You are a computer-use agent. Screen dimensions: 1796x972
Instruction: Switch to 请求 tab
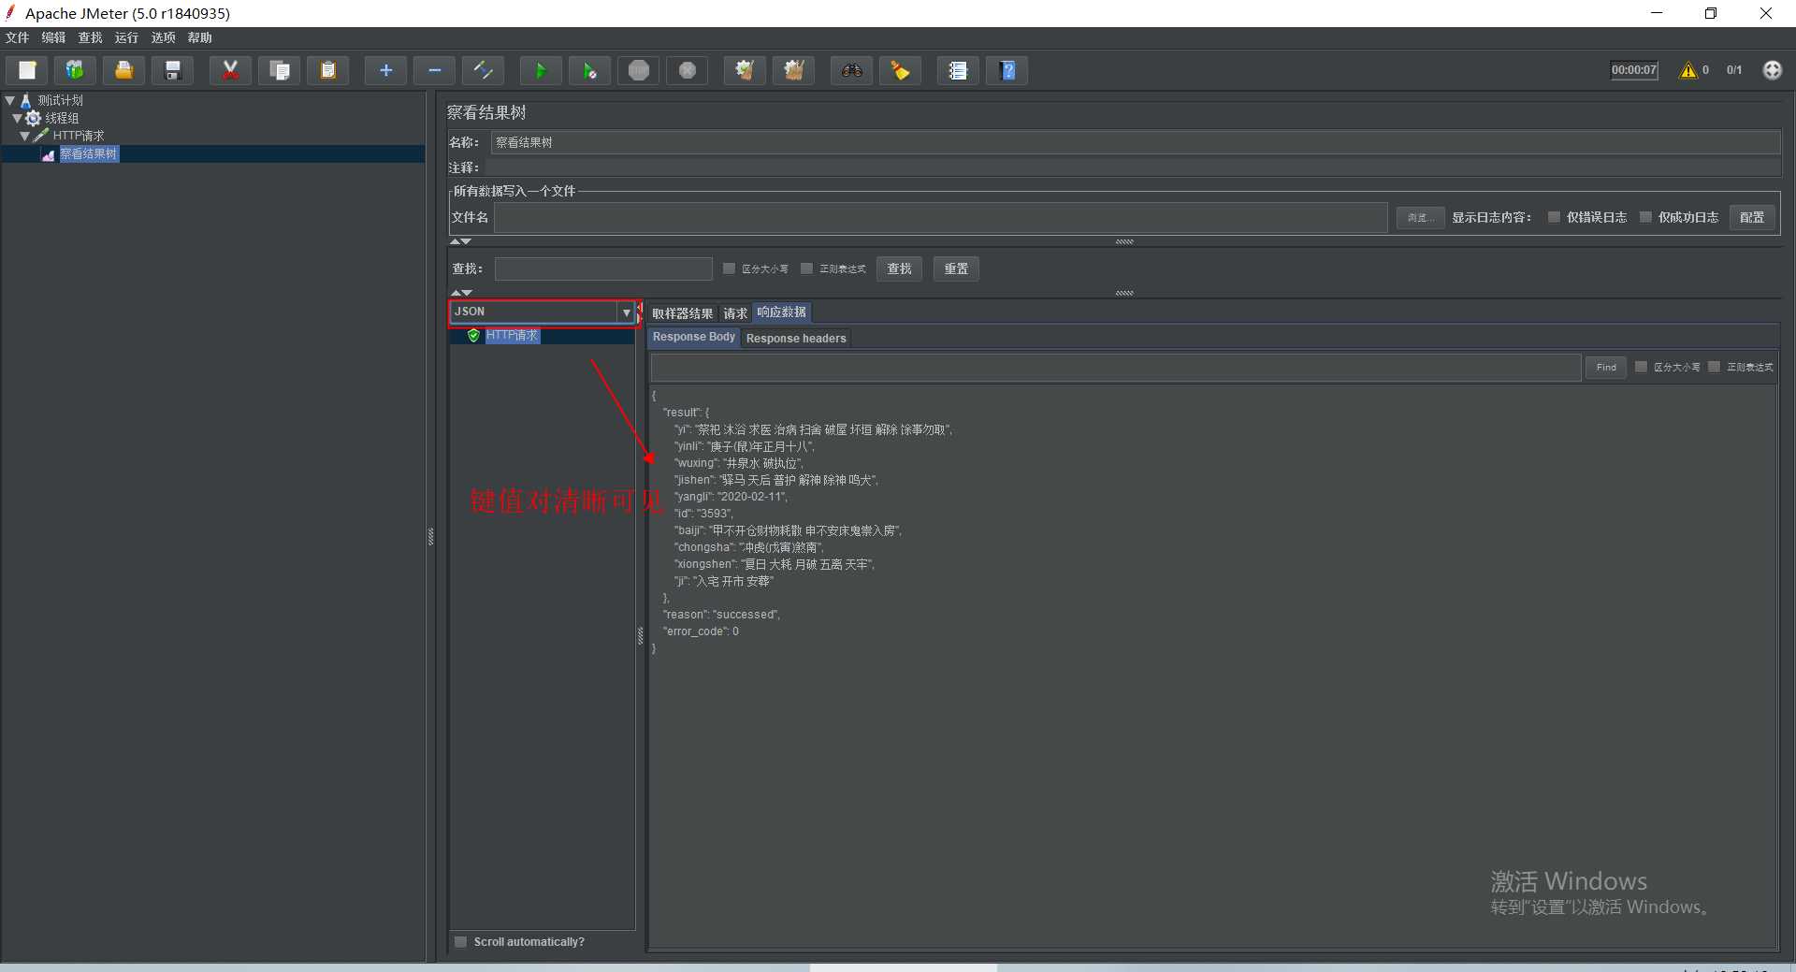(735, 313)
